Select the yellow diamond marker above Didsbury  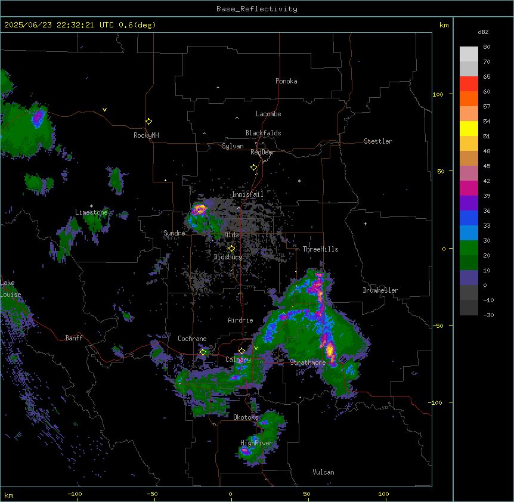tap(231, 249)
